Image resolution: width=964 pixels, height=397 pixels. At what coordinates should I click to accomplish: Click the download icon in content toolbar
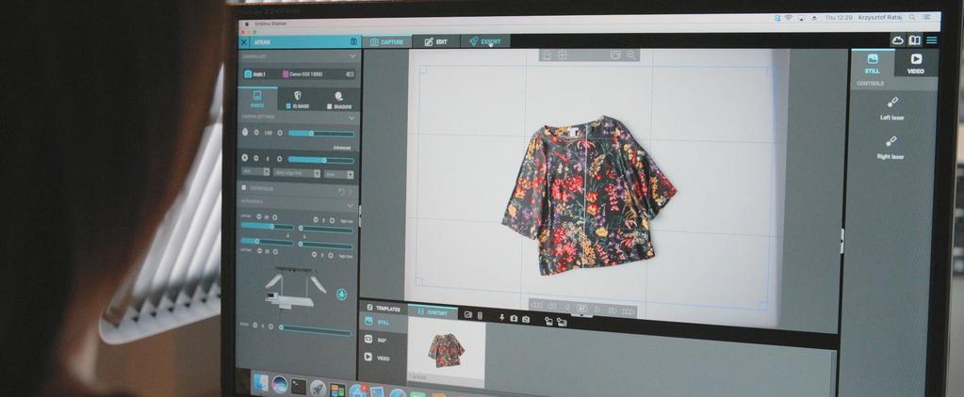pos(514,318)
